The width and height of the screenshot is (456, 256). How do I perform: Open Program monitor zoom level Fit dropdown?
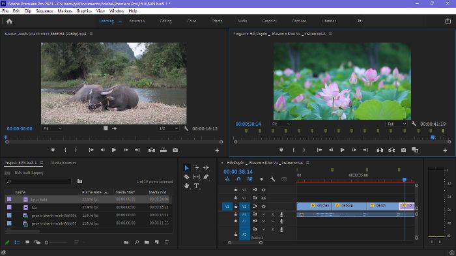pos(281,124)
